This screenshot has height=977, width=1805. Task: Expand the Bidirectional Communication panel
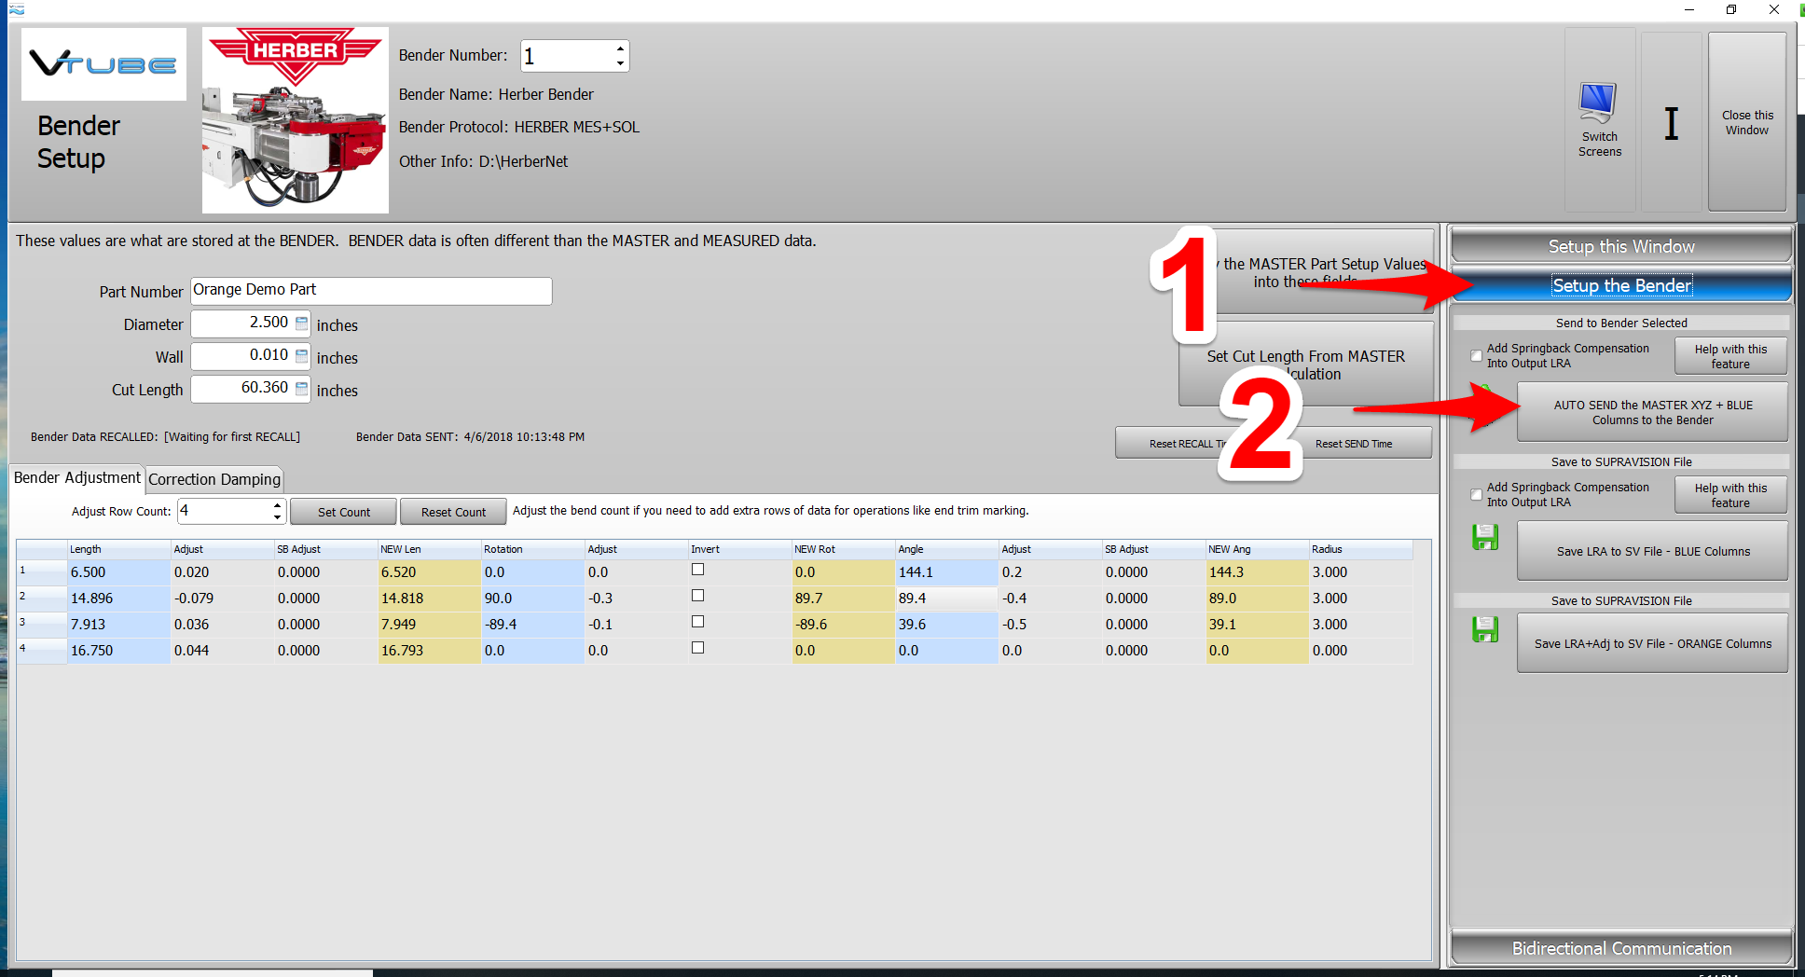tap(1620, 948)
